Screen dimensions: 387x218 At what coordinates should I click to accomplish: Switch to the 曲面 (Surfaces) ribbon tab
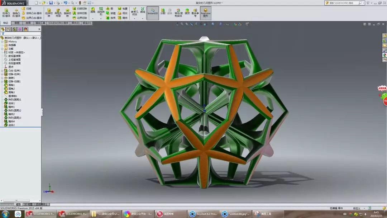pos(28,23)
